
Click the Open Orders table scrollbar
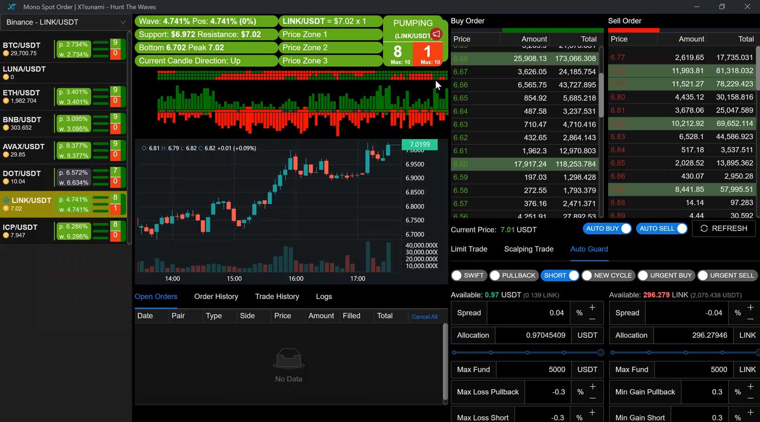click(x=445, y=362)
